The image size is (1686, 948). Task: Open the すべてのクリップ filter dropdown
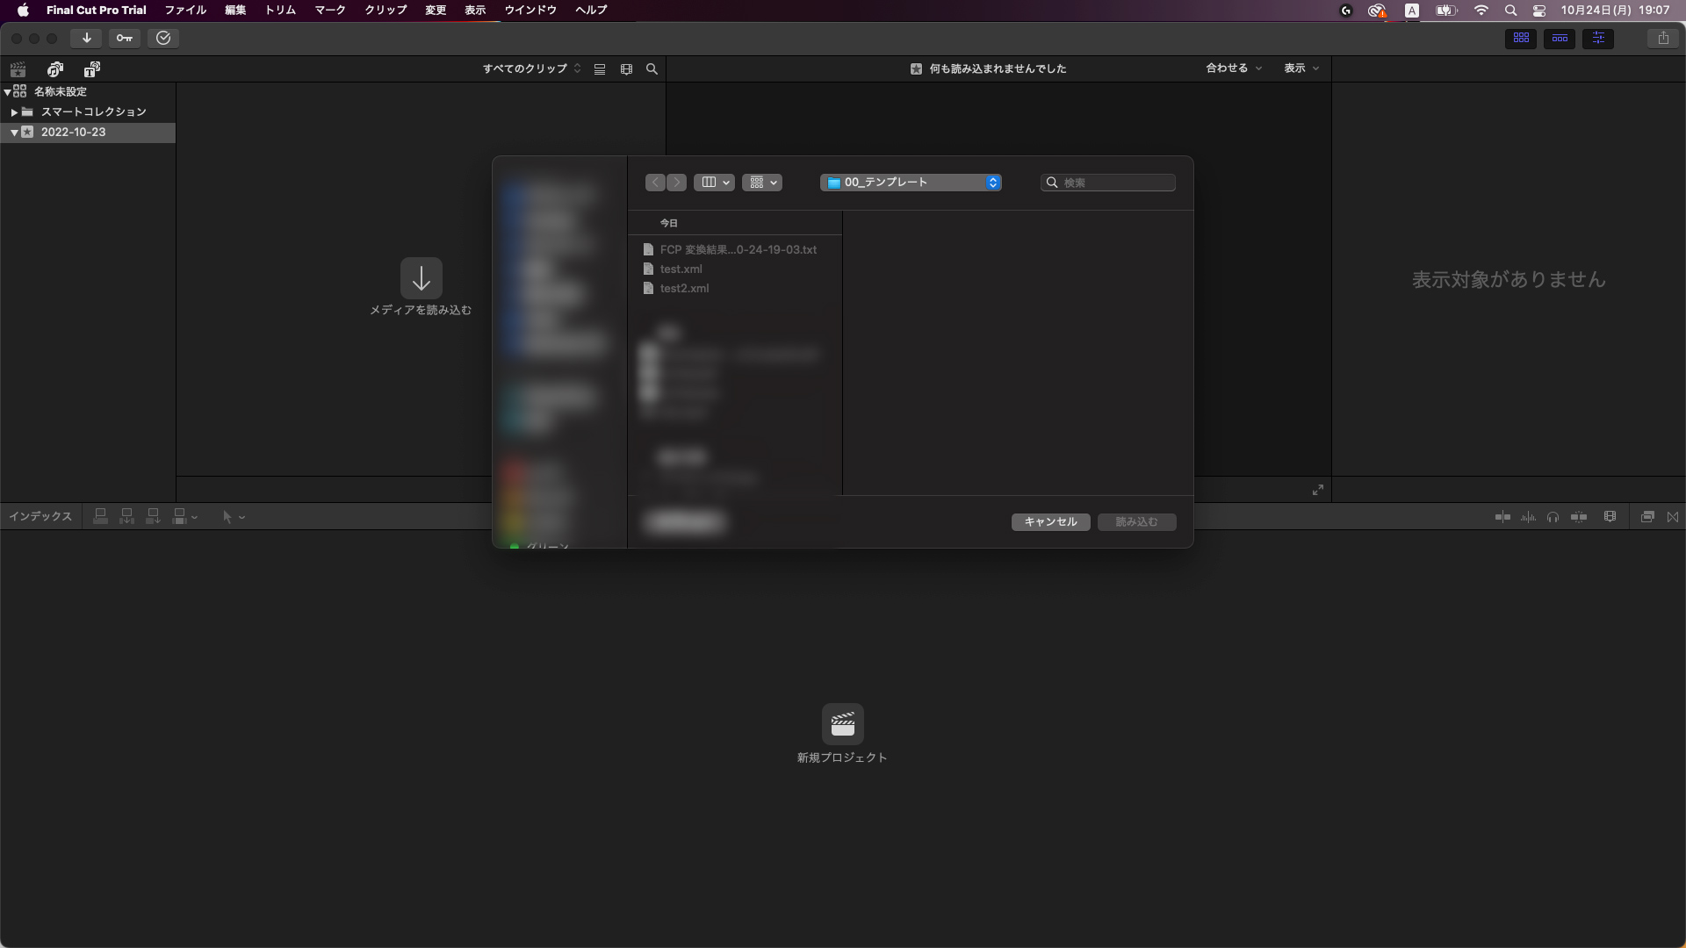click(531, 68)
